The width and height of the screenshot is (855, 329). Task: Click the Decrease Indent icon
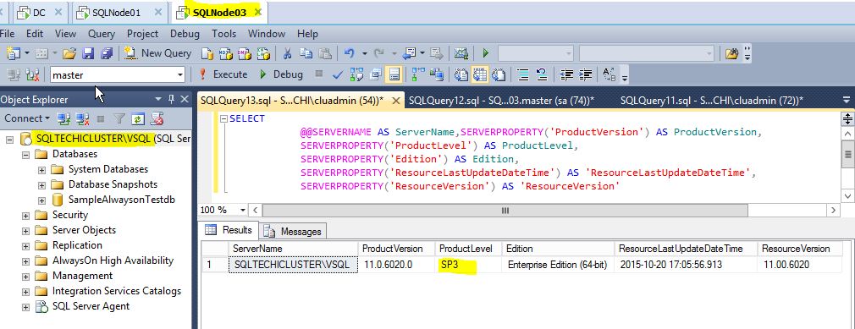[x=566, y=74]
